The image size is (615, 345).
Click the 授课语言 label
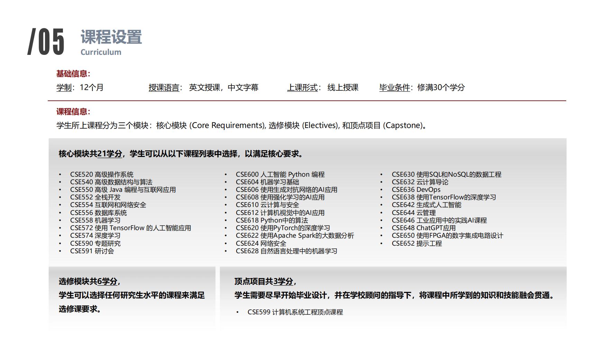pos(164,87)
